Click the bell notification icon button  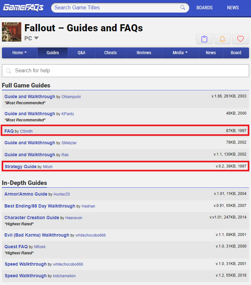(x=222, y=39)
